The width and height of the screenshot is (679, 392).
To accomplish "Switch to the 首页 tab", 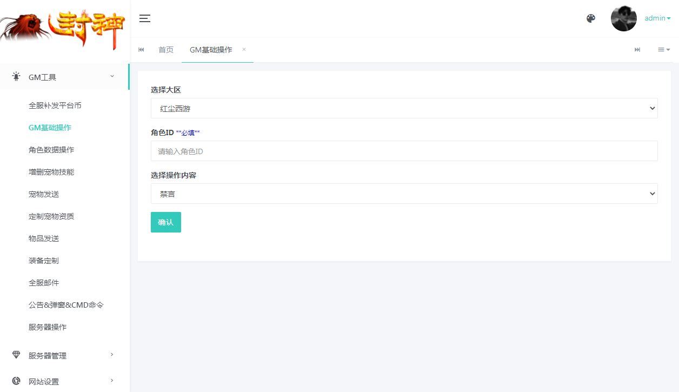I will tap(166, 49).
